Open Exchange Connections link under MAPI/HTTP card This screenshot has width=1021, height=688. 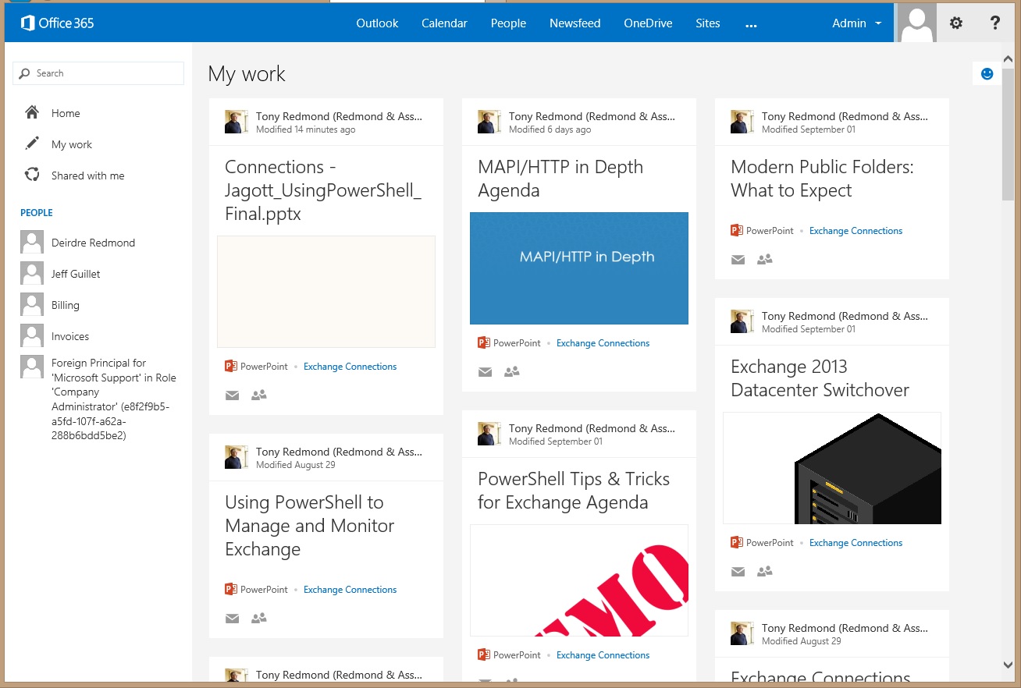pos(603,343)
